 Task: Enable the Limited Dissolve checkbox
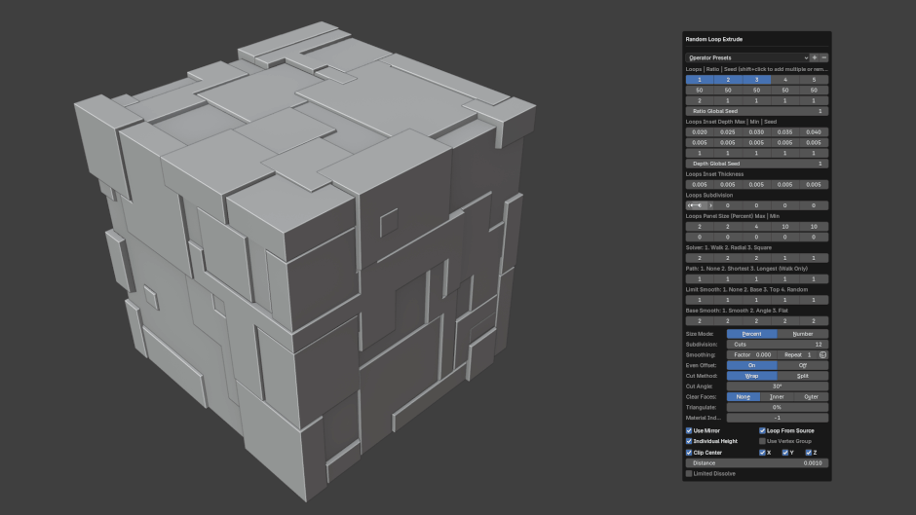coord(689,474)
